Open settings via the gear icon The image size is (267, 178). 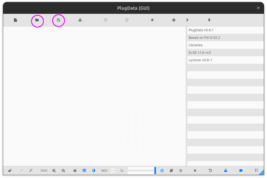(174, 20)
